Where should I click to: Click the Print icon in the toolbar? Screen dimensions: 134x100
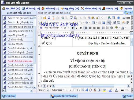[x=62, y=18]
